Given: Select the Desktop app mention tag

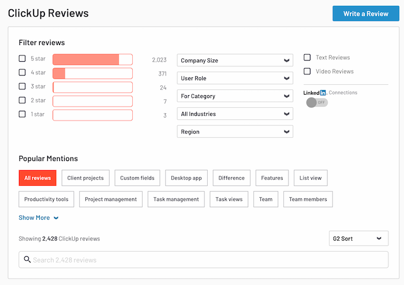Looking at the screenshot, I should point(186,178).
